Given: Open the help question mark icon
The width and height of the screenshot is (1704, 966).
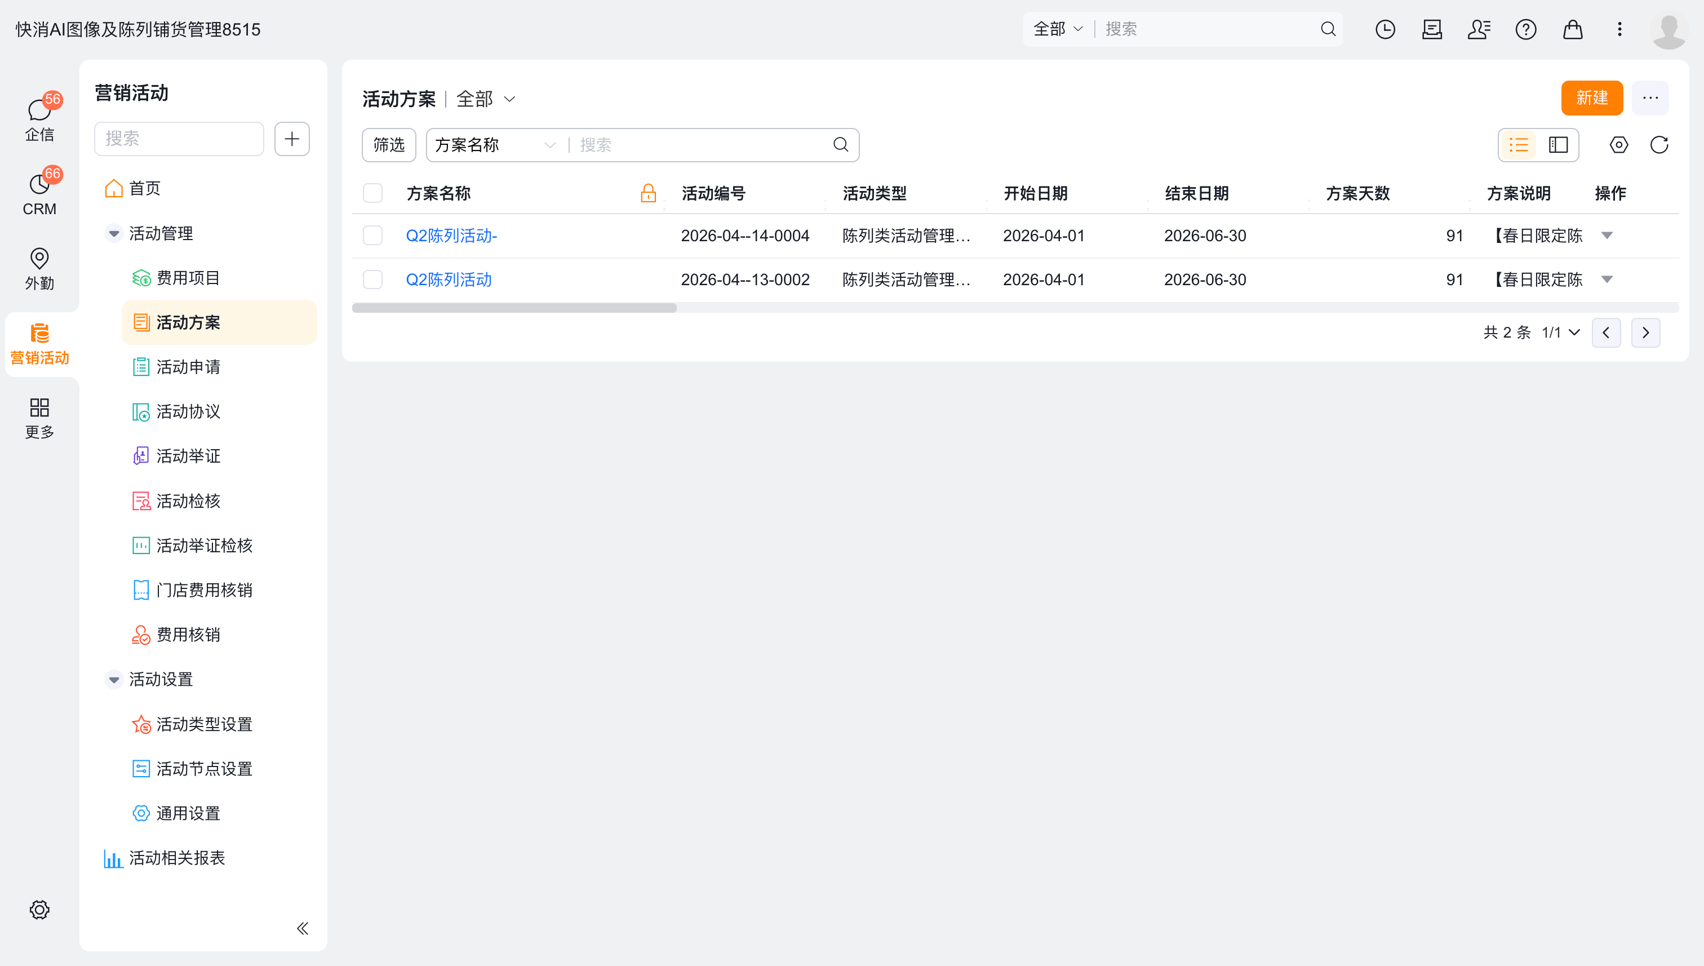Looking at the screenshot, I should tap(1525, 29).
